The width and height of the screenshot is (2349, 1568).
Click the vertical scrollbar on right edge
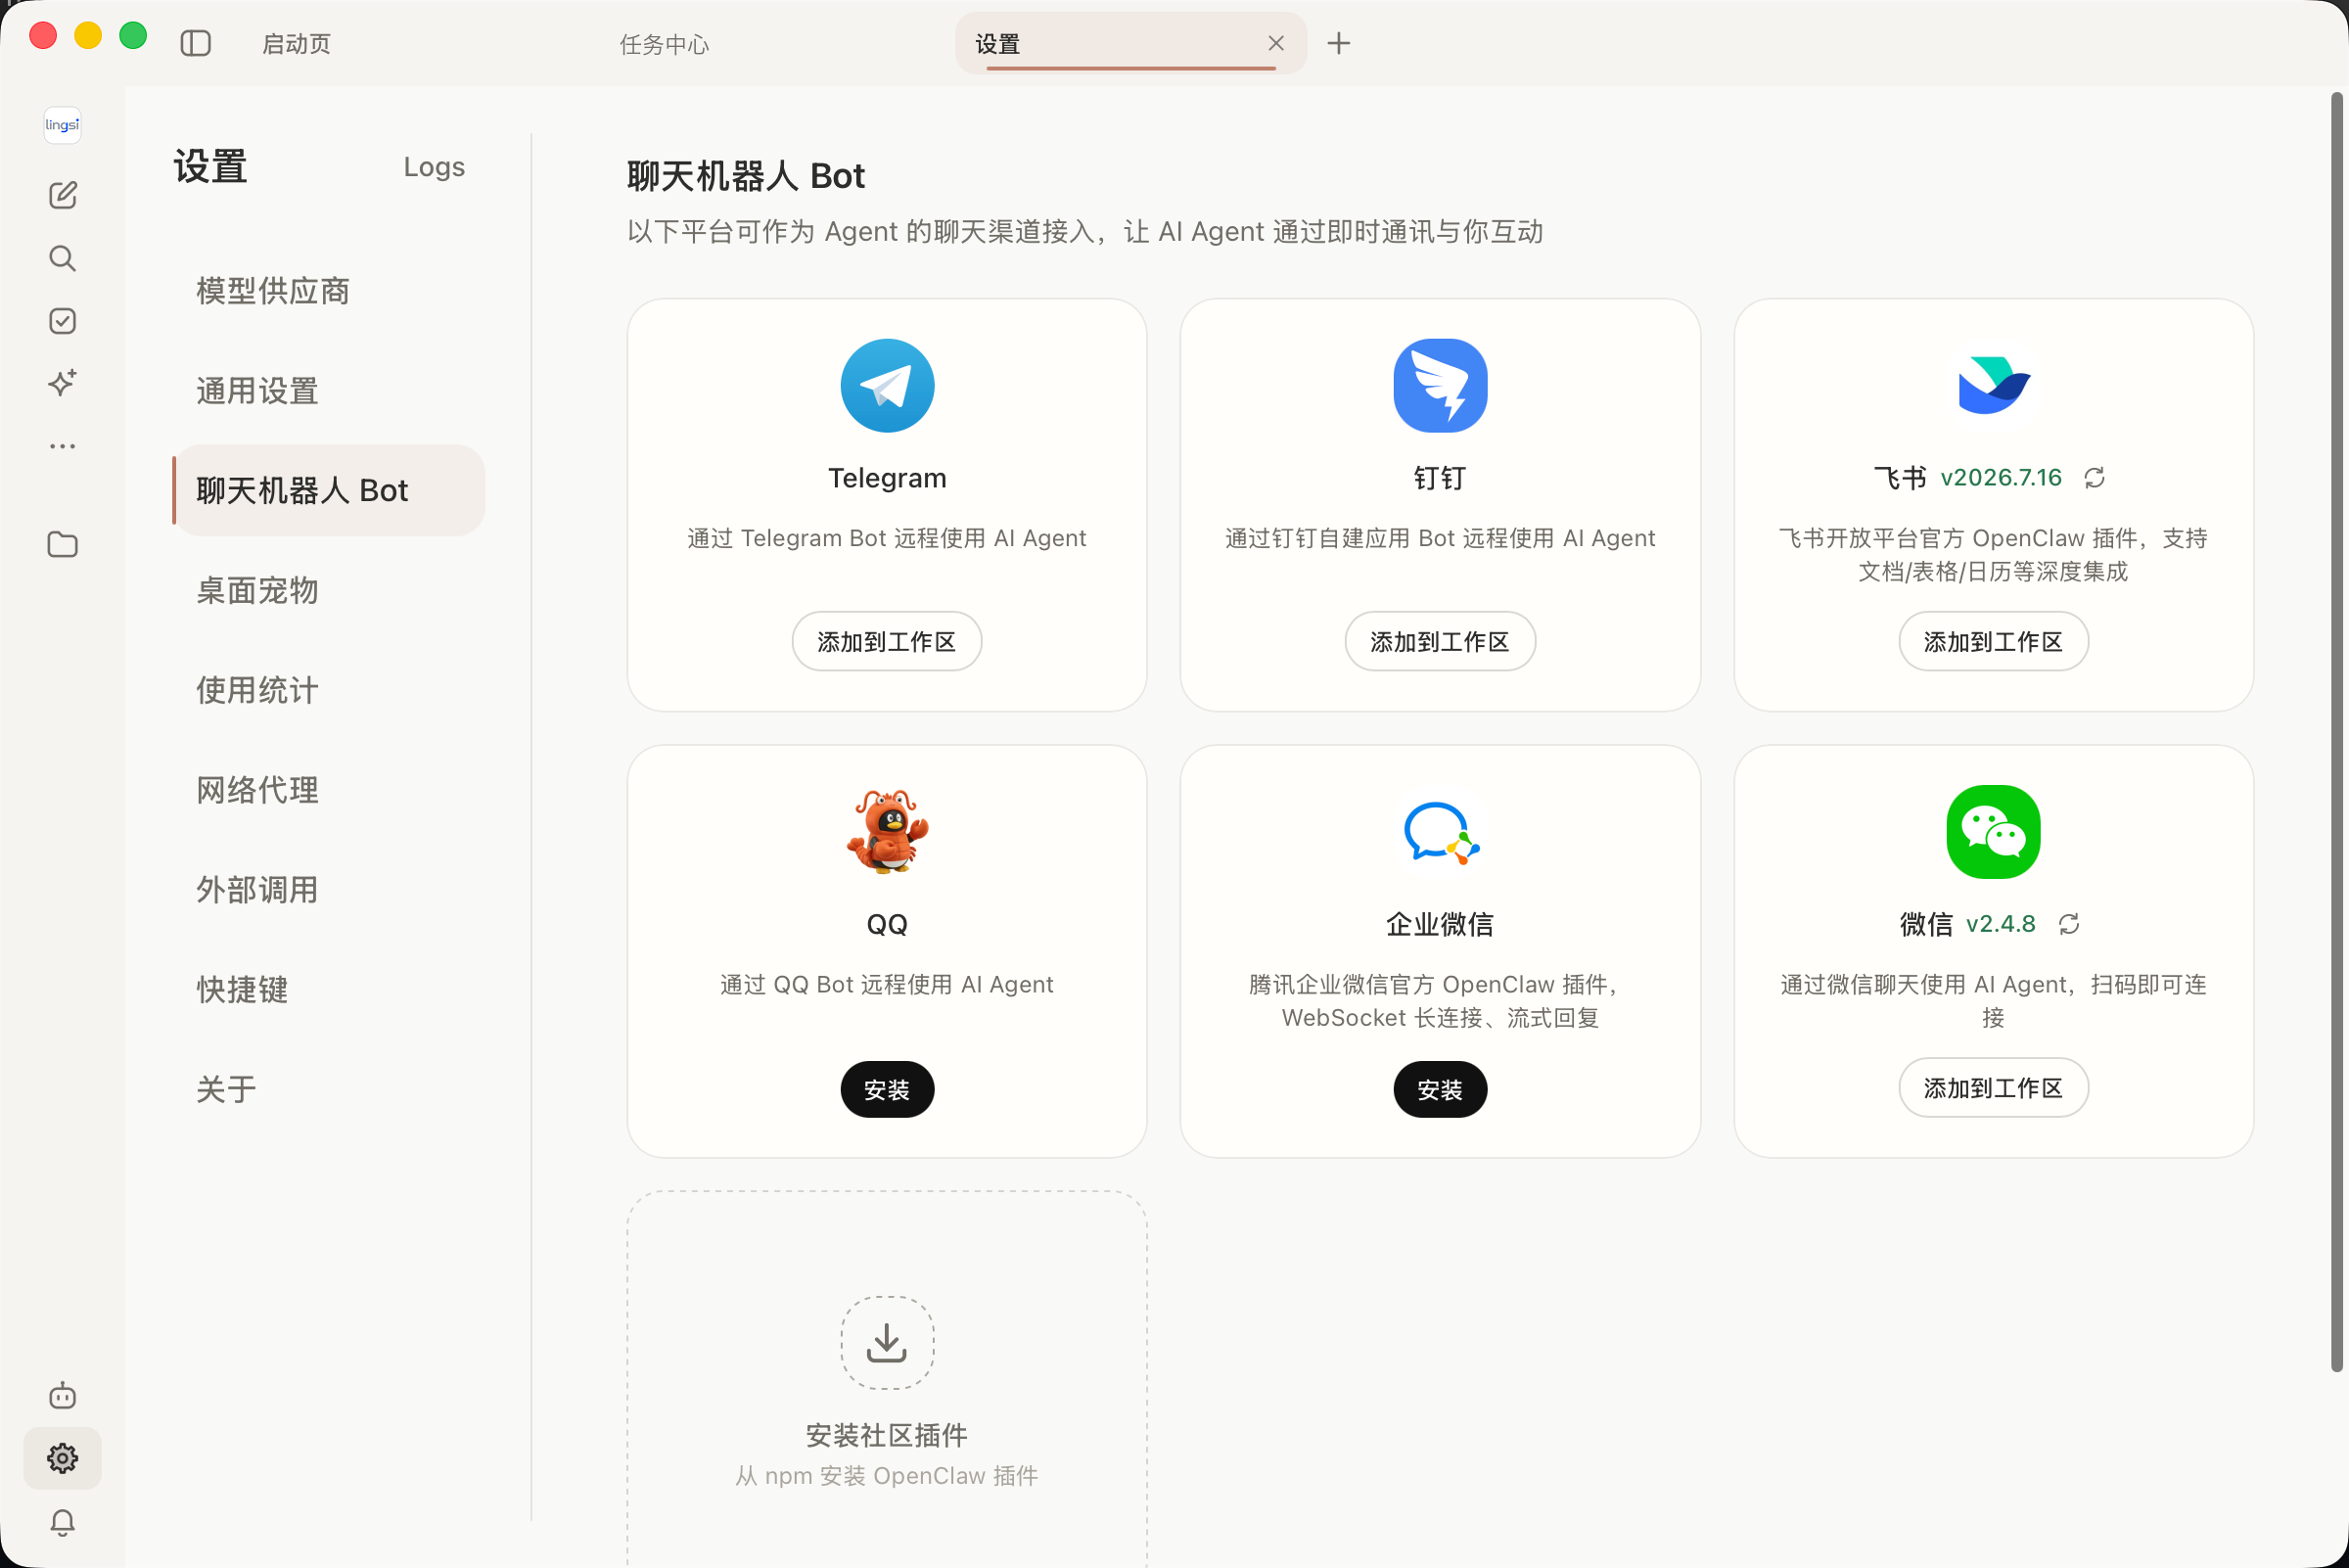coord(2337,732)
